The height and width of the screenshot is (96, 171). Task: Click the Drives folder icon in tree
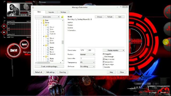coord(43,23)
